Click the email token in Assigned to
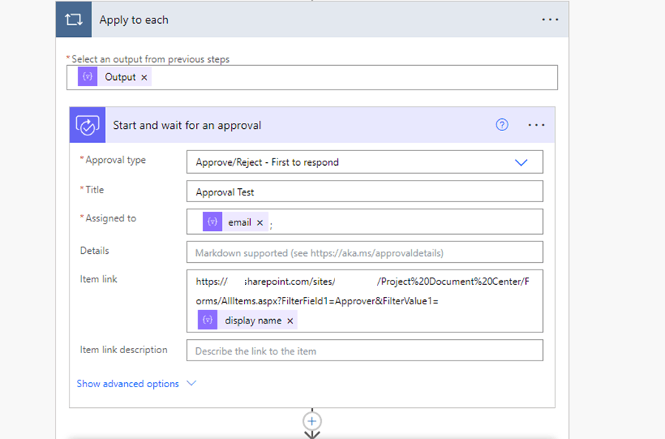This screenshot has width=665, height=439. point(235,222)
